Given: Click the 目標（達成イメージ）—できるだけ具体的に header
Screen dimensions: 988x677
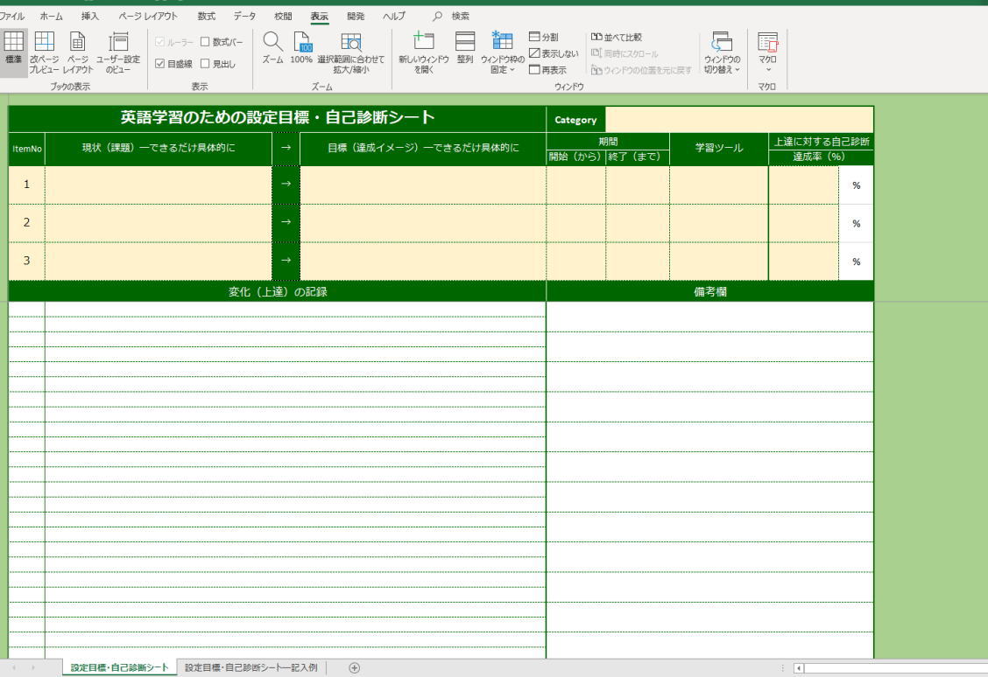Looking at the screenshot, I should [x=423, y=149].
